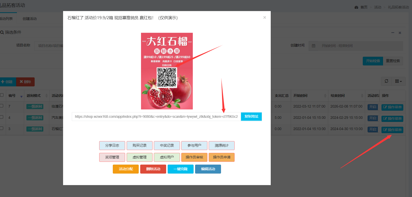Check the checkbox for row number 4
This screenshot has width=412, height=197.
tap(2, 117)
